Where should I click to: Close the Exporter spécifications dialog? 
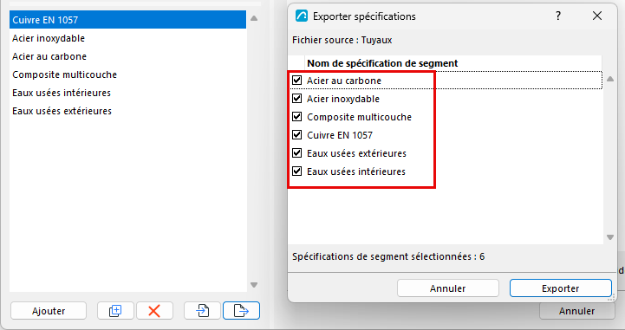click(x=597, y=16)
